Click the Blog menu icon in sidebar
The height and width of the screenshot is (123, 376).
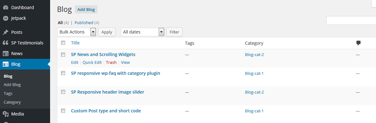click(5, 64)
